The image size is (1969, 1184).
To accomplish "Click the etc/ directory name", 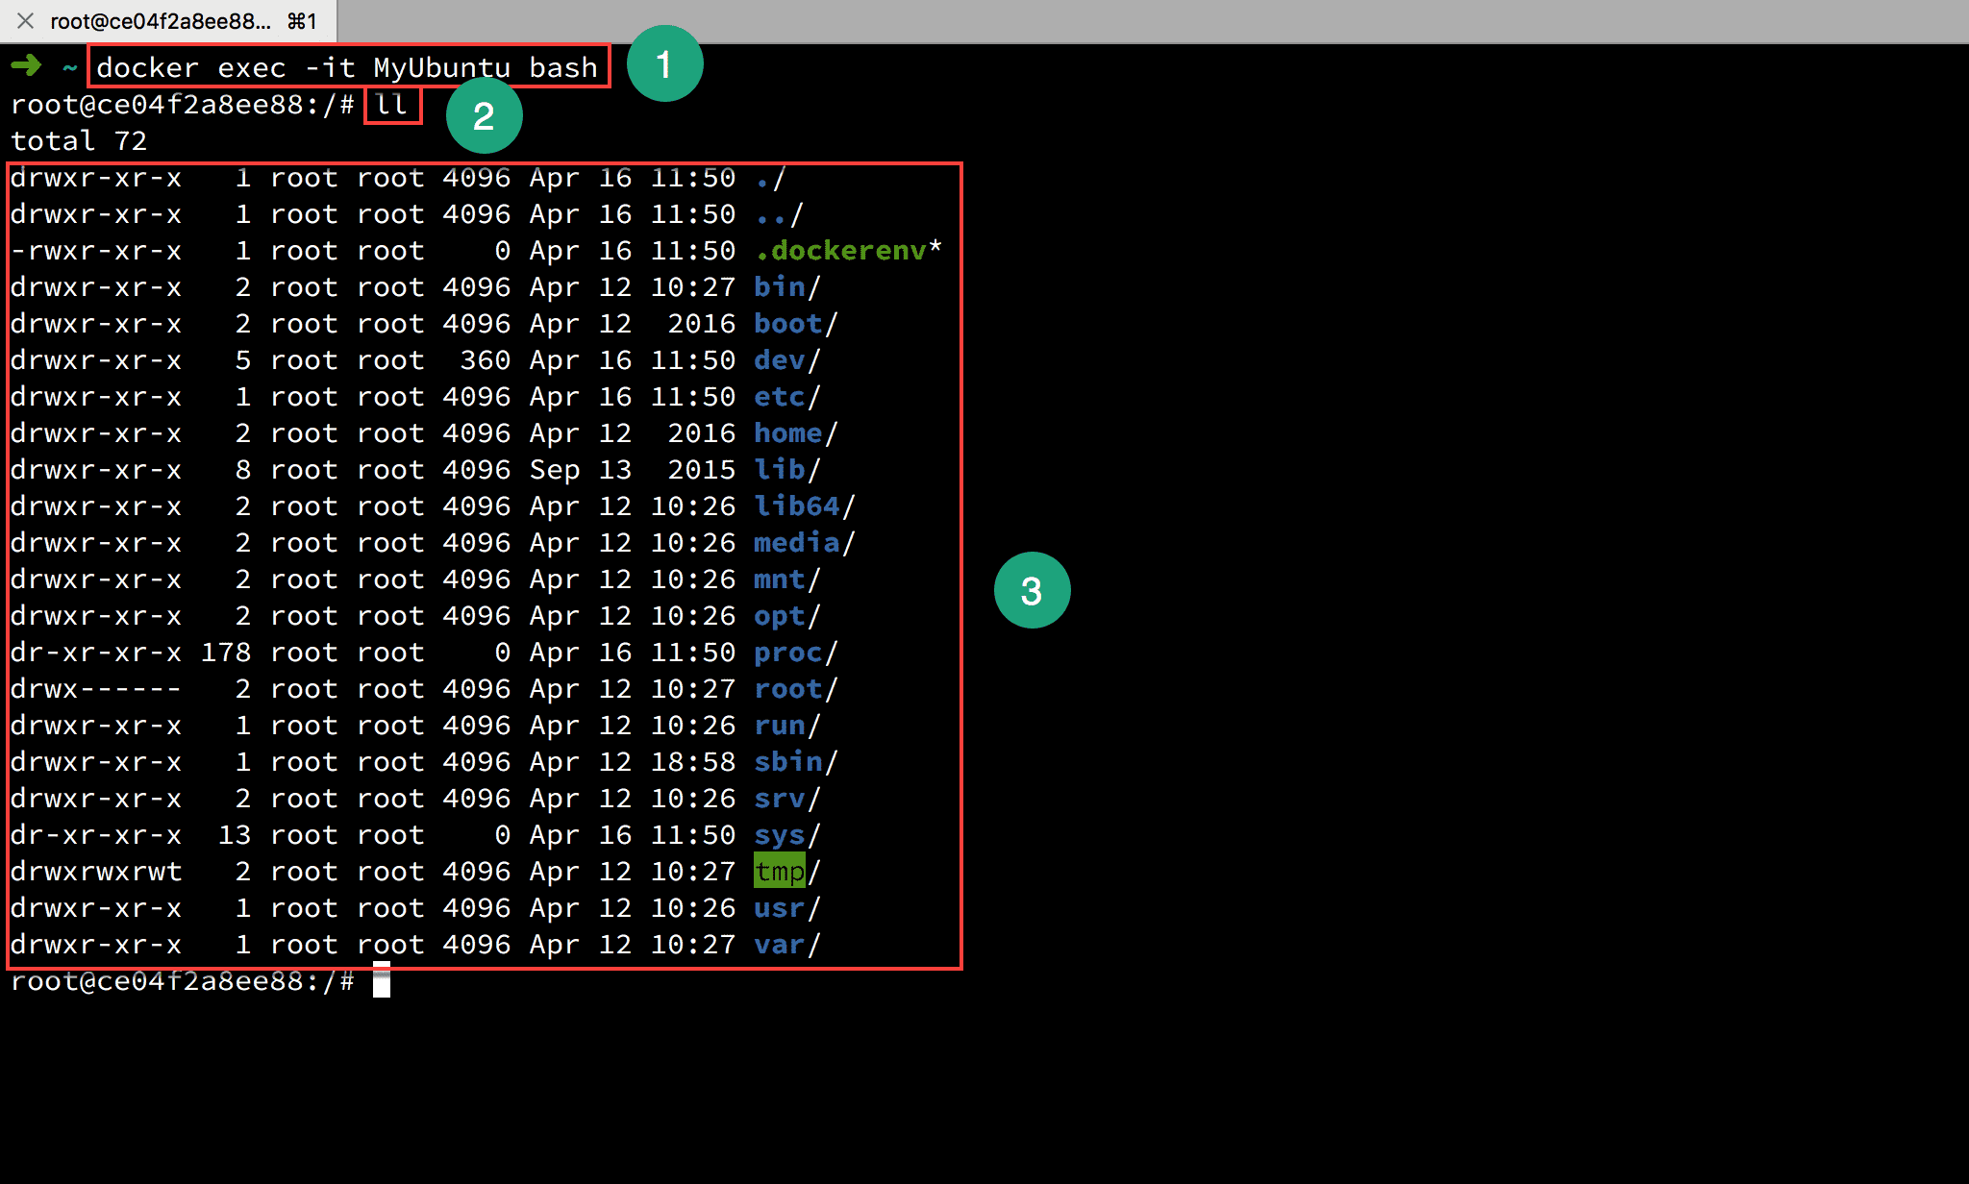I will point(787,397).
